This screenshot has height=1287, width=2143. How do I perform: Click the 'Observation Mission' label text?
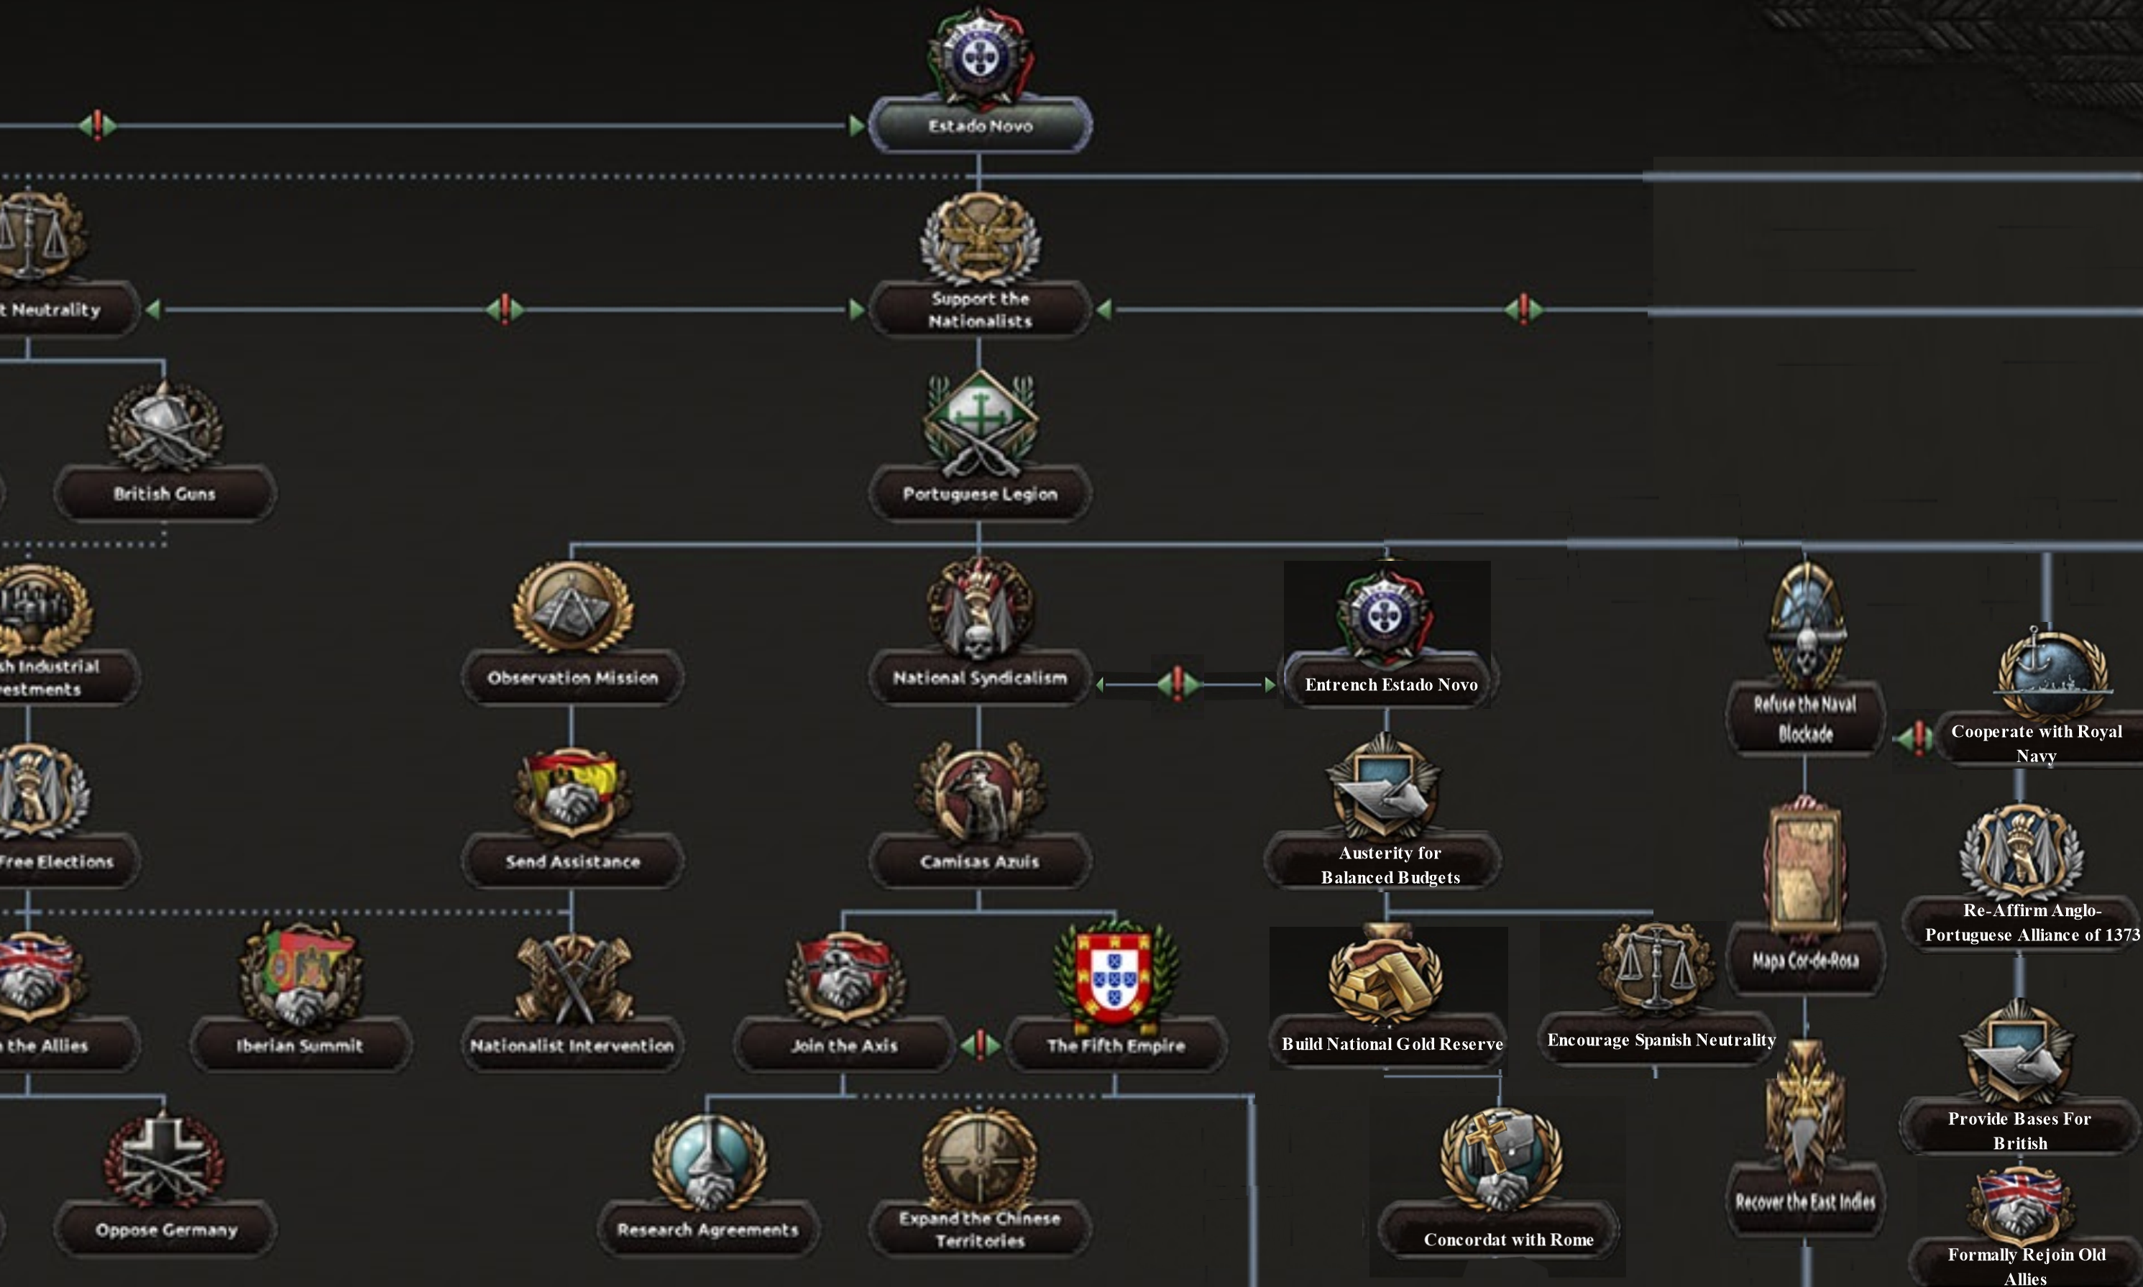[573, 677]
